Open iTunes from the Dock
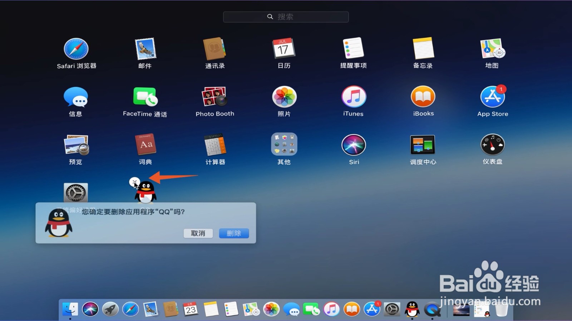 click(332, 309)
